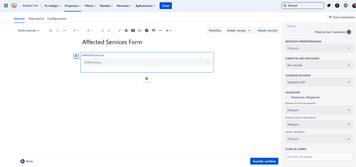This screenshot has height=167, width=356.
Task: Open the Respuesta predeterminada dropdown
Action: pyautogui.click(x=319, y=48)
